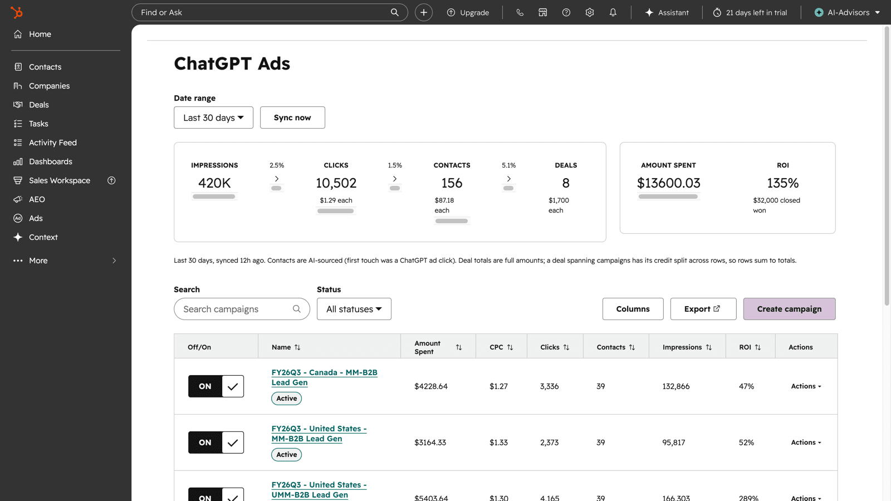Click the Active badge on Canada campaign
The image size is (891, 501).
click(x=287, y=399)
